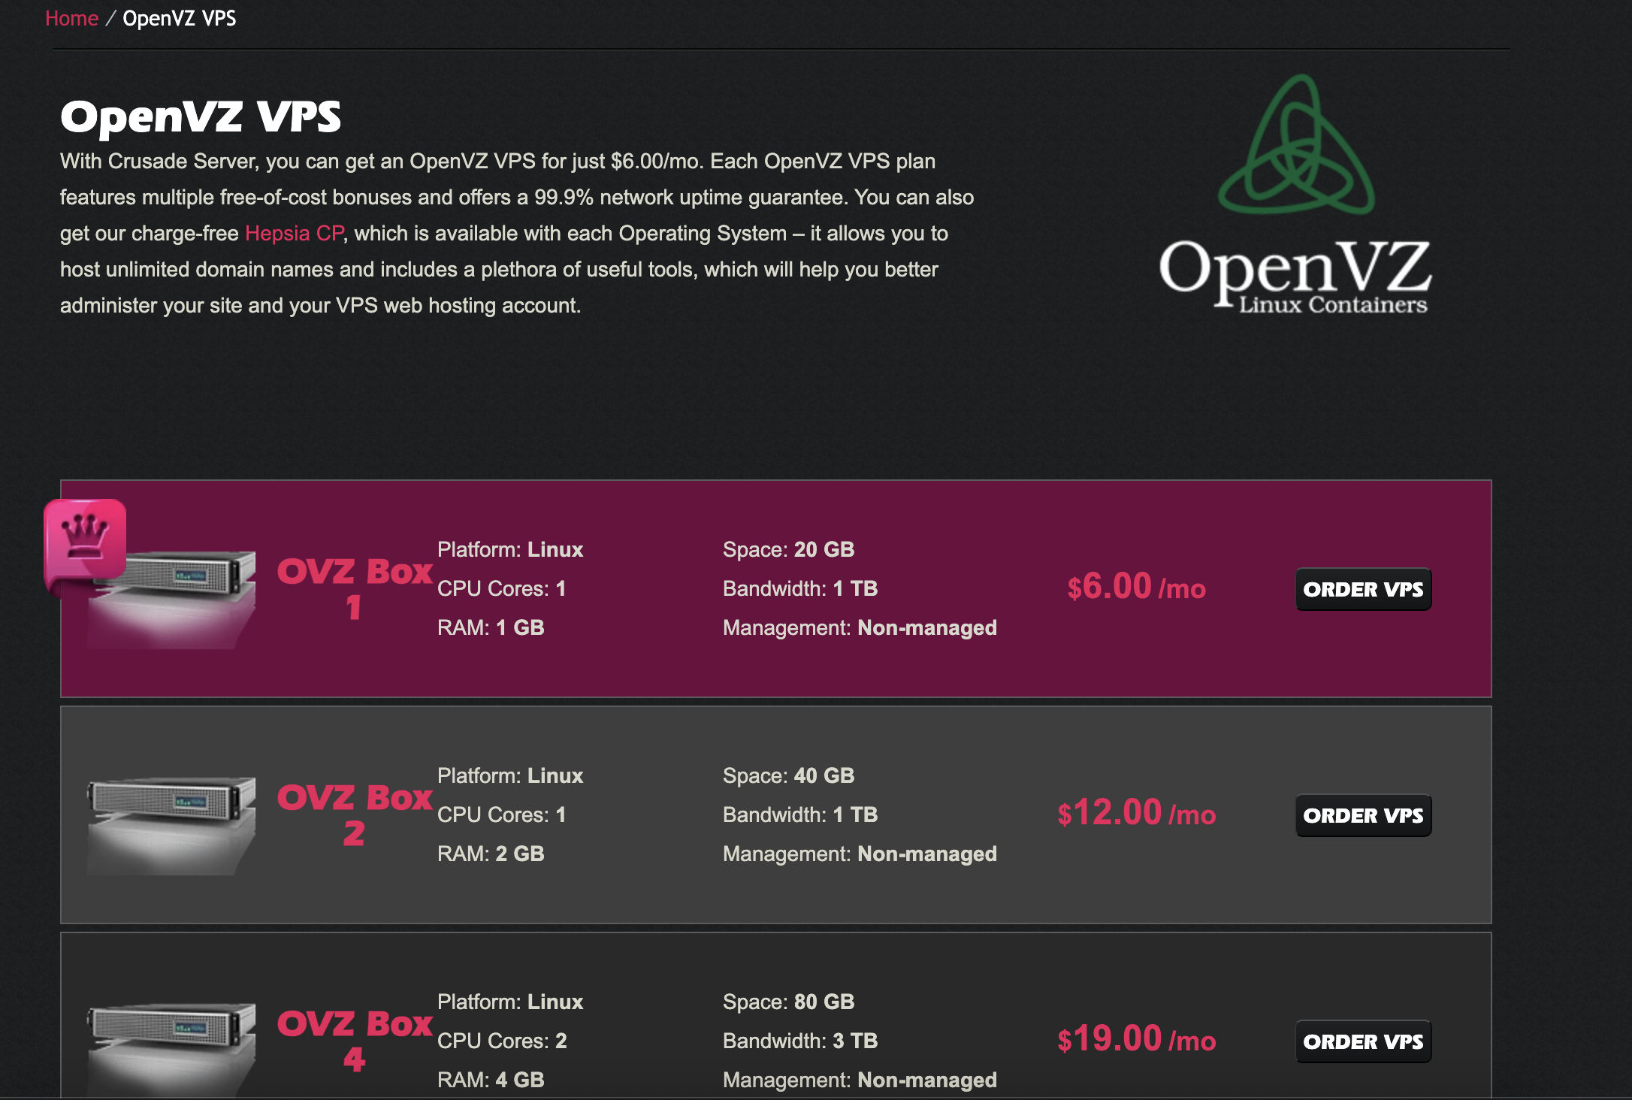
Task: Select 'RAM: 1 GB' text
Action: [x=491, y=627]
